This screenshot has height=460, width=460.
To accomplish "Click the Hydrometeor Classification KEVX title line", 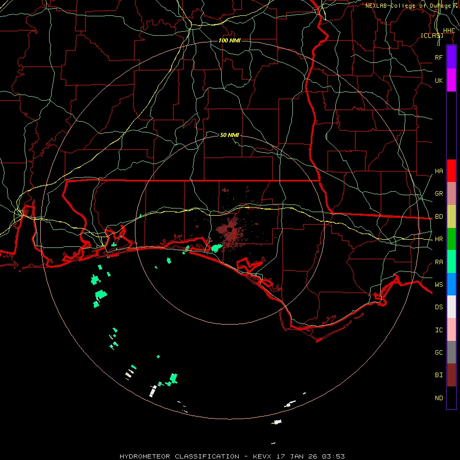I will [x=232, y=456].
